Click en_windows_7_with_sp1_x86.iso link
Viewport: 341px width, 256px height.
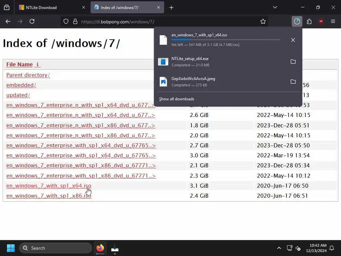[x=49, y=196]
